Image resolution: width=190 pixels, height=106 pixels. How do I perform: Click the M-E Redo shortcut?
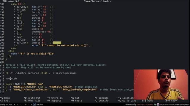point(148,101)
